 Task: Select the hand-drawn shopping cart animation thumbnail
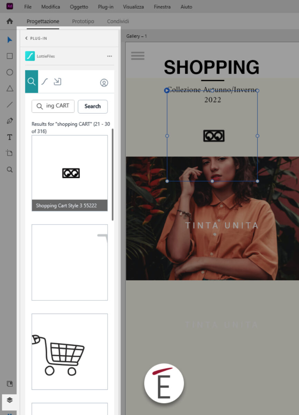[x=70, y=352]
